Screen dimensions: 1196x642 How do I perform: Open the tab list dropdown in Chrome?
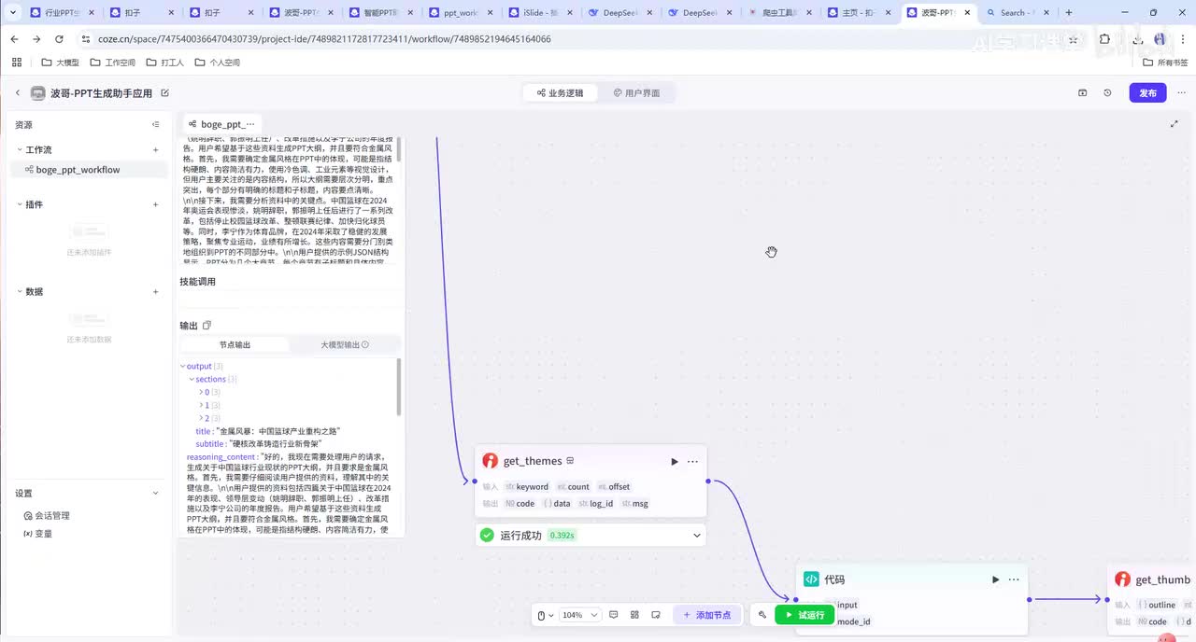coord(13,13)
